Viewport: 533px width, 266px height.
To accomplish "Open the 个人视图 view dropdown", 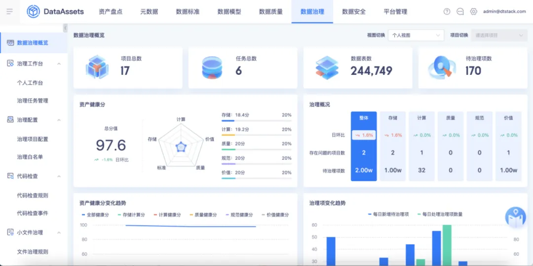I will 416,35.
